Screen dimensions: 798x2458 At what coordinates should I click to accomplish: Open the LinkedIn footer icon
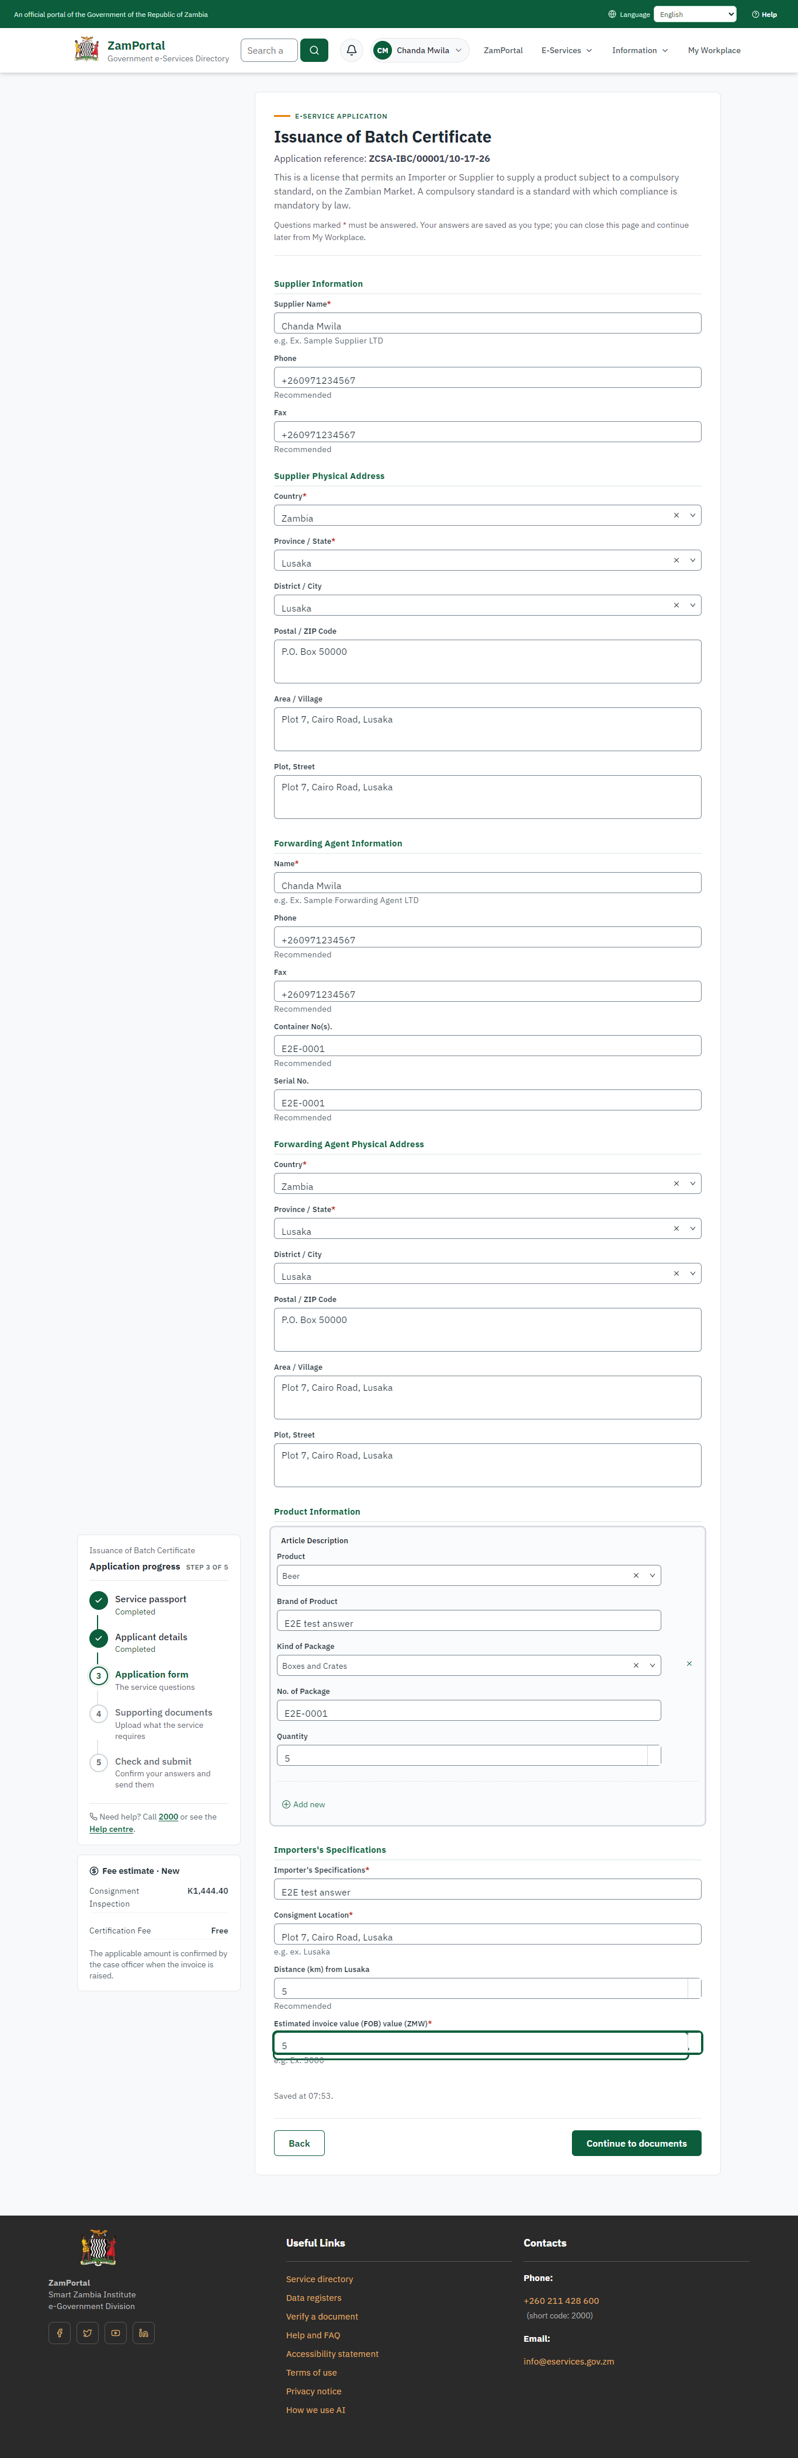[144, 2333]
